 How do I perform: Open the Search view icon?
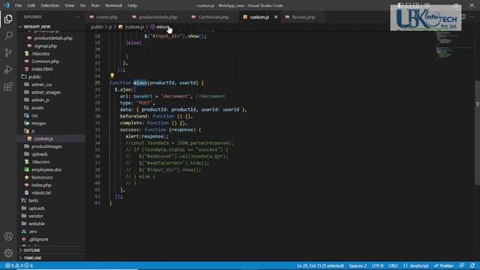8,36
